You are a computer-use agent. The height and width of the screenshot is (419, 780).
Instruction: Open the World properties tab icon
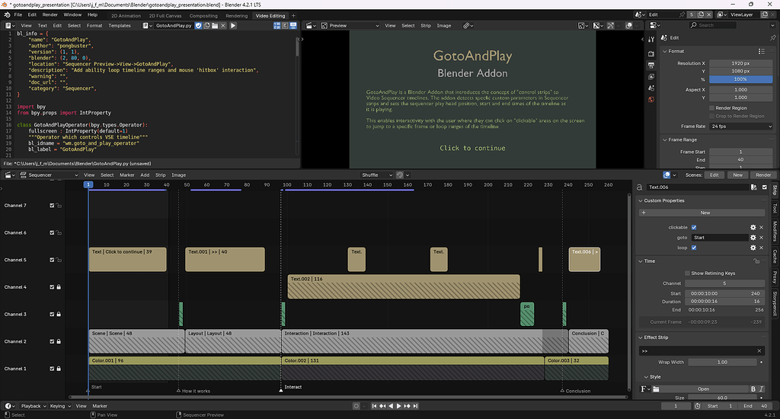(651, 100)
